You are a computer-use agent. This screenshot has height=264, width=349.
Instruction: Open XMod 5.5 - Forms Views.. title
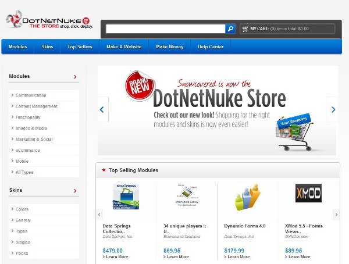click(304, 229)
